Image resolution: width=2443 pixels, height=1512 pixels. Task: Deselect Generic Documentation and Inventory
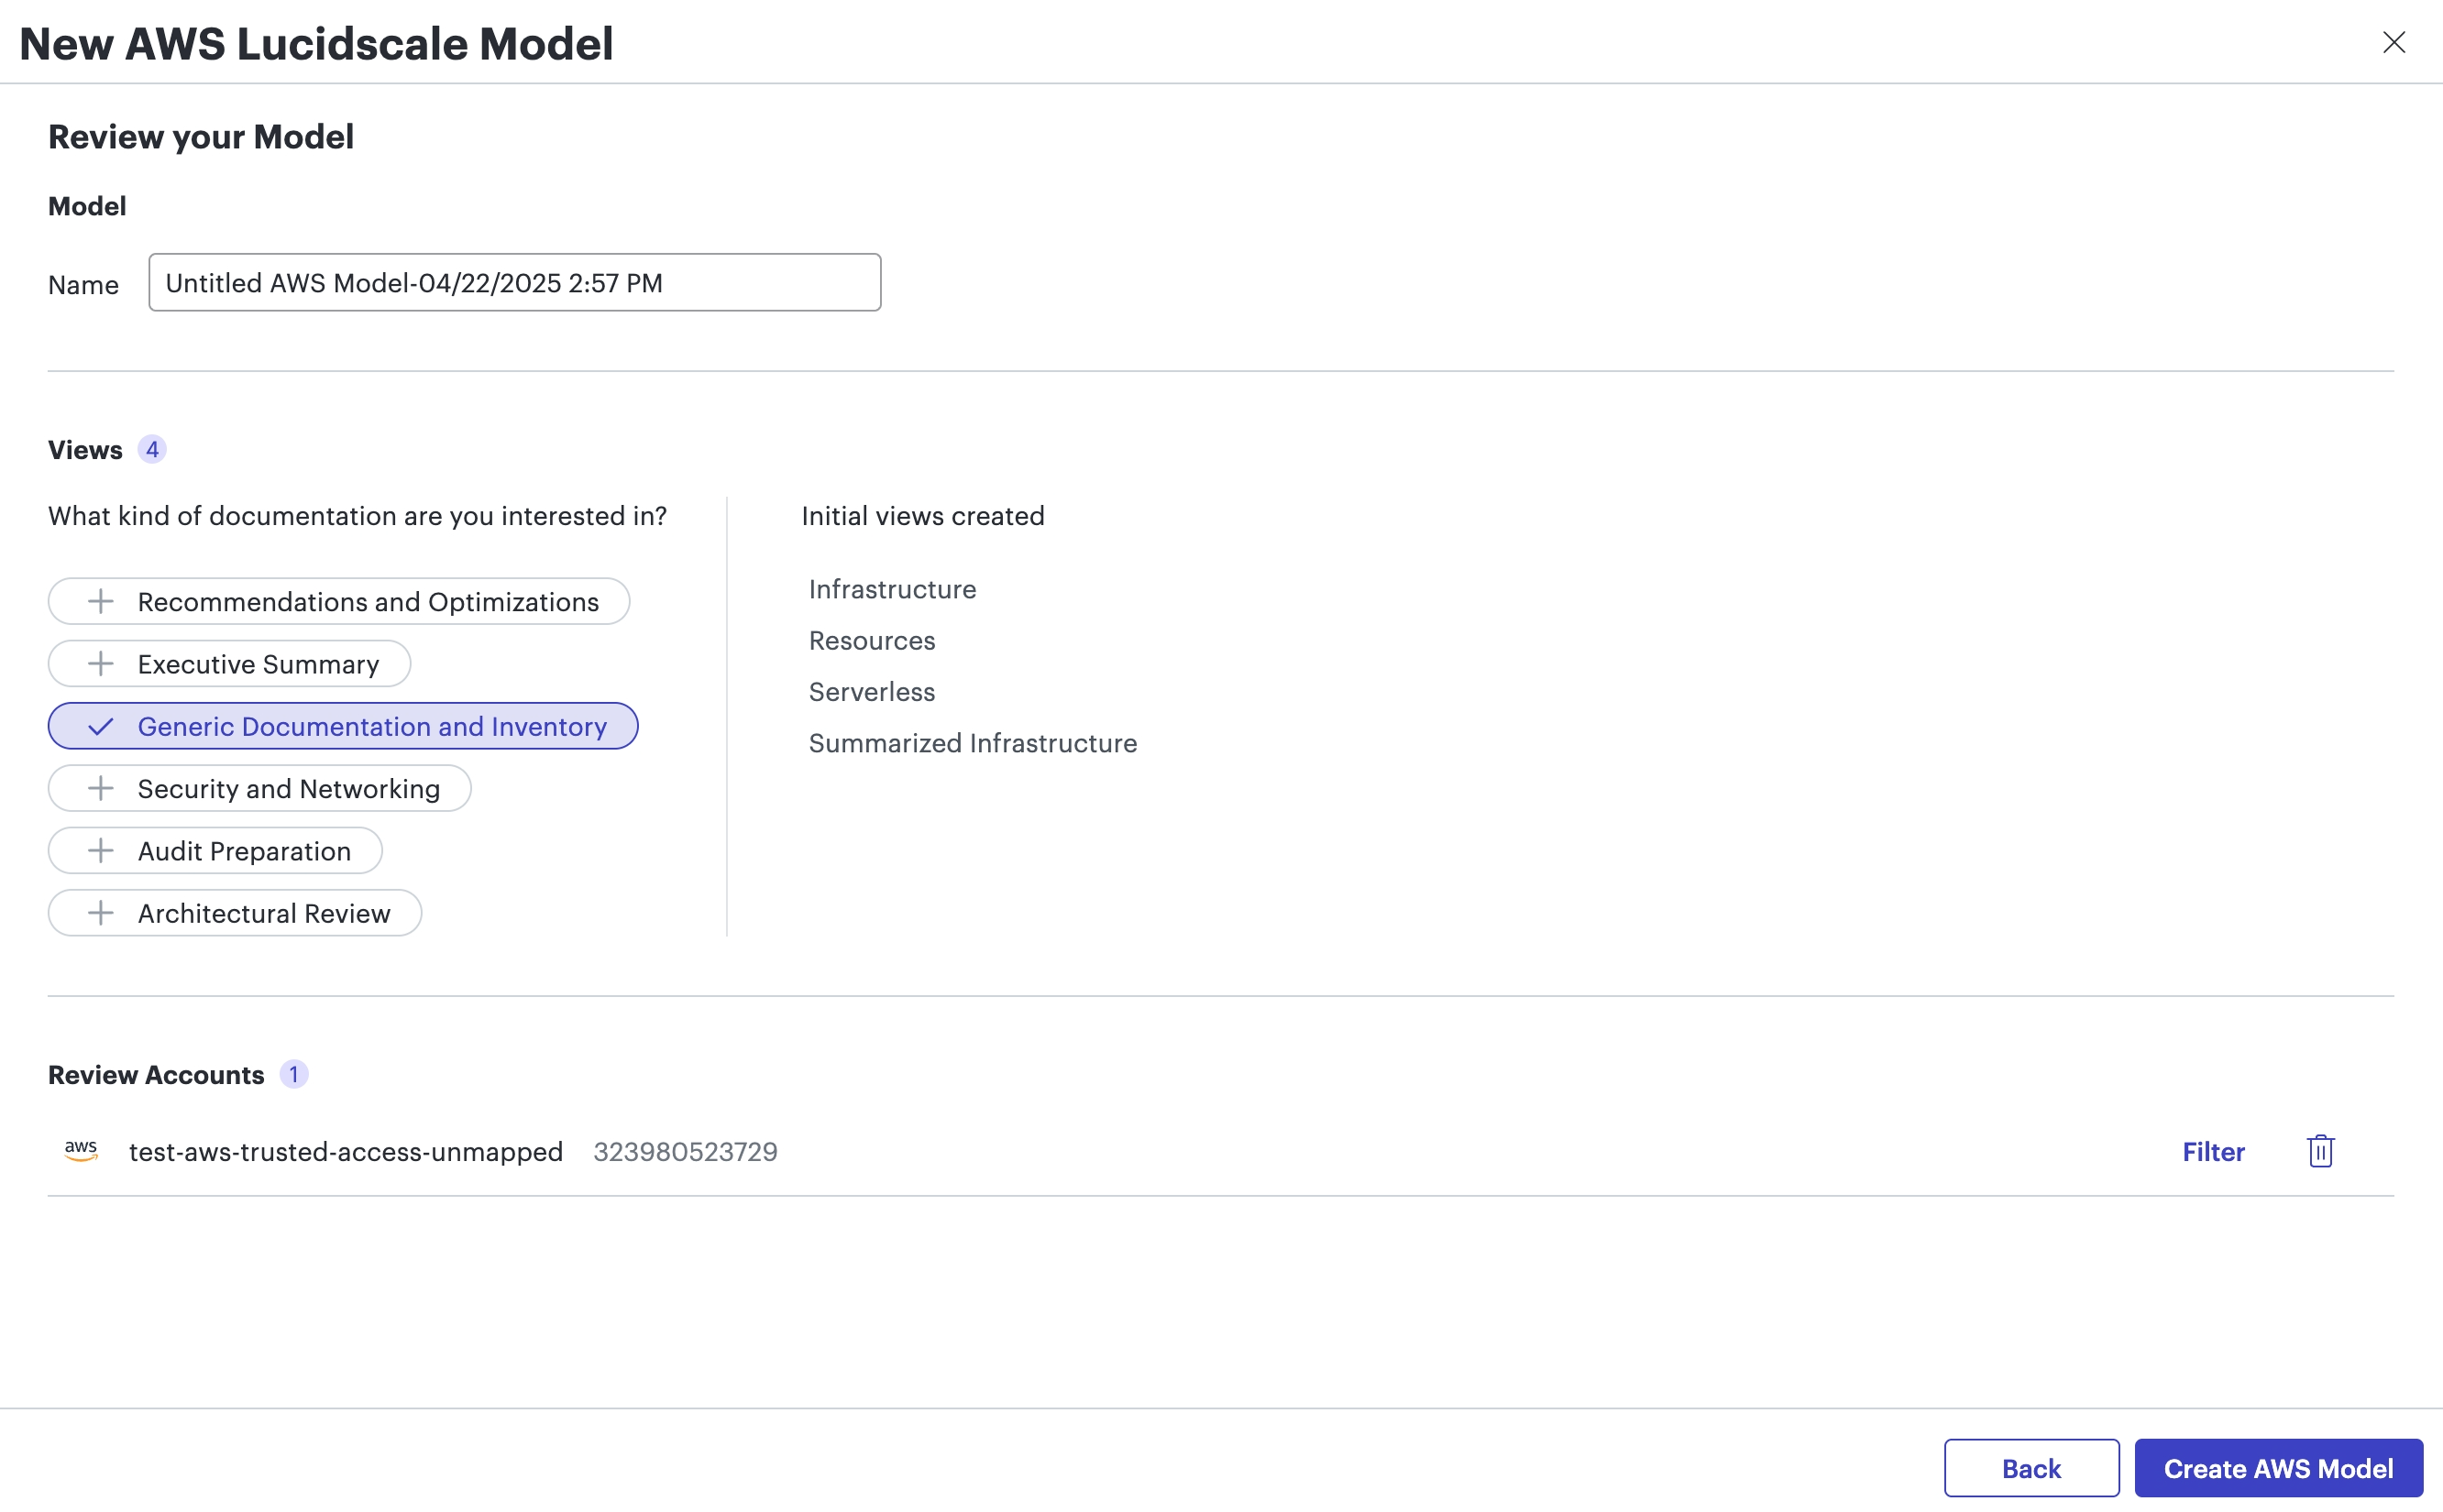pyautogui.click(x=342, y=726)
